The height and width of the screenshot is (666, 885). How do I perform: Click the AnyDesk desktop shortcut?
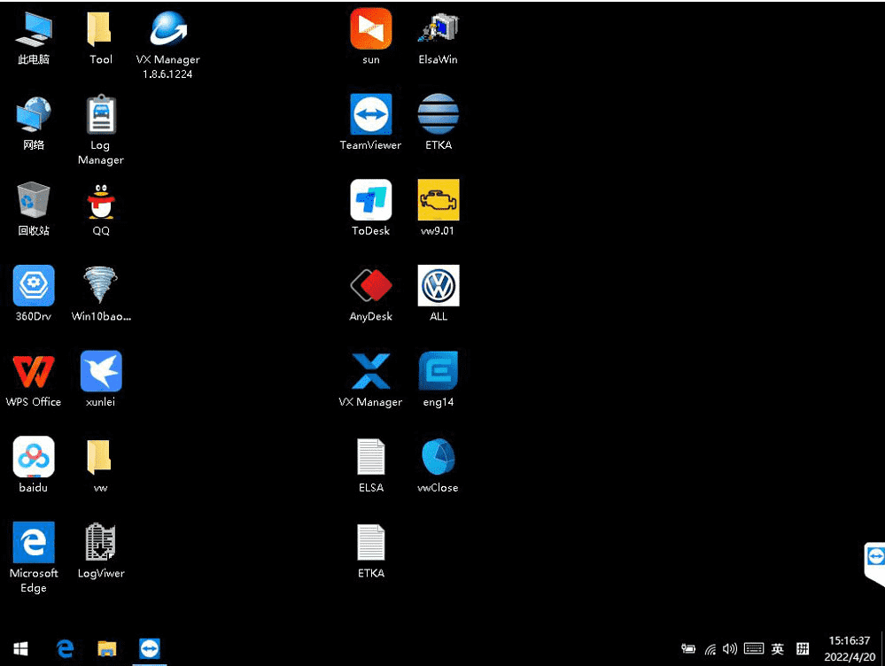(x=370, y=286)
